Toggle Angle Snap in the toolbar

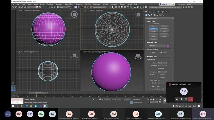(x=82, y=7)
